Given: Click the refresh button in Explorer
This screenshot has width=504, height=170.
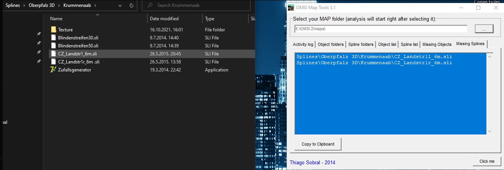Looking at the screenshot, I should point(132,6).
